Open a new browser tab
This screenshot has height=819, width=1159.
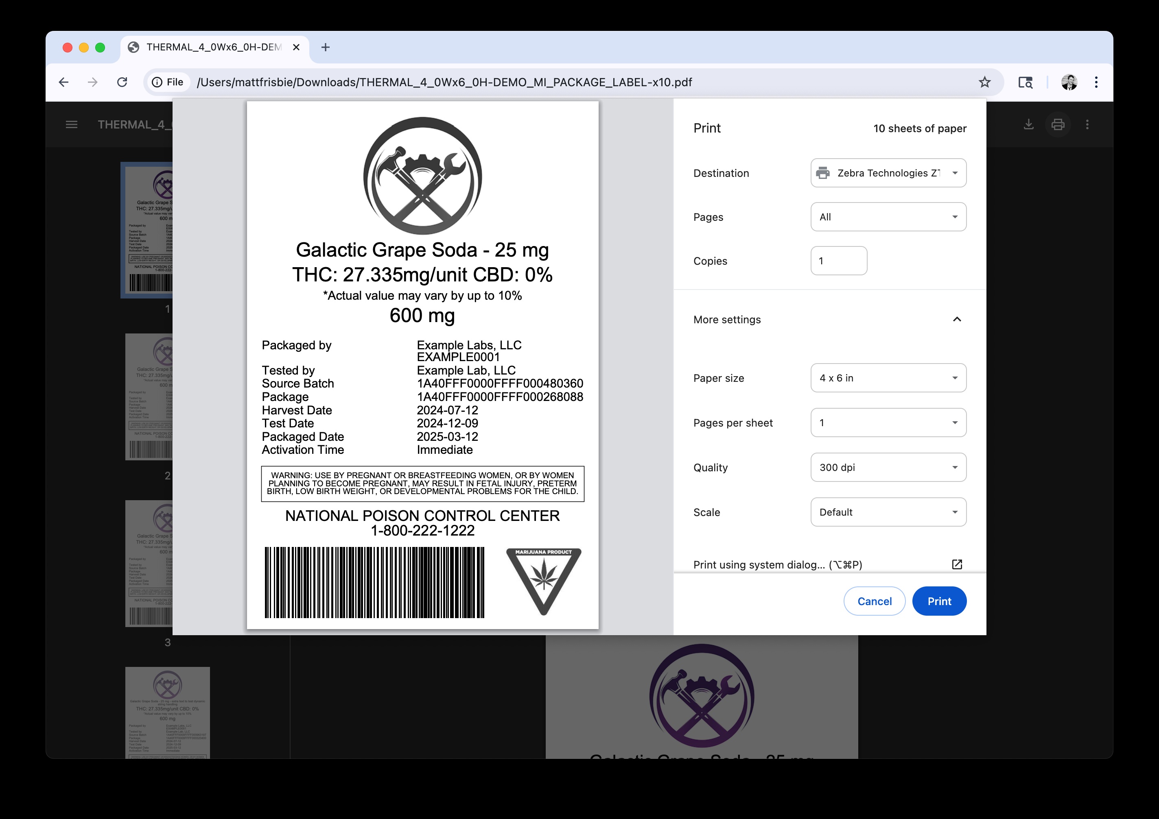pos(326,48)
